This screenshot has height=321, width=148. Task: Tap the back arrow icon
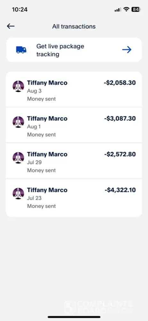point(11,26)
